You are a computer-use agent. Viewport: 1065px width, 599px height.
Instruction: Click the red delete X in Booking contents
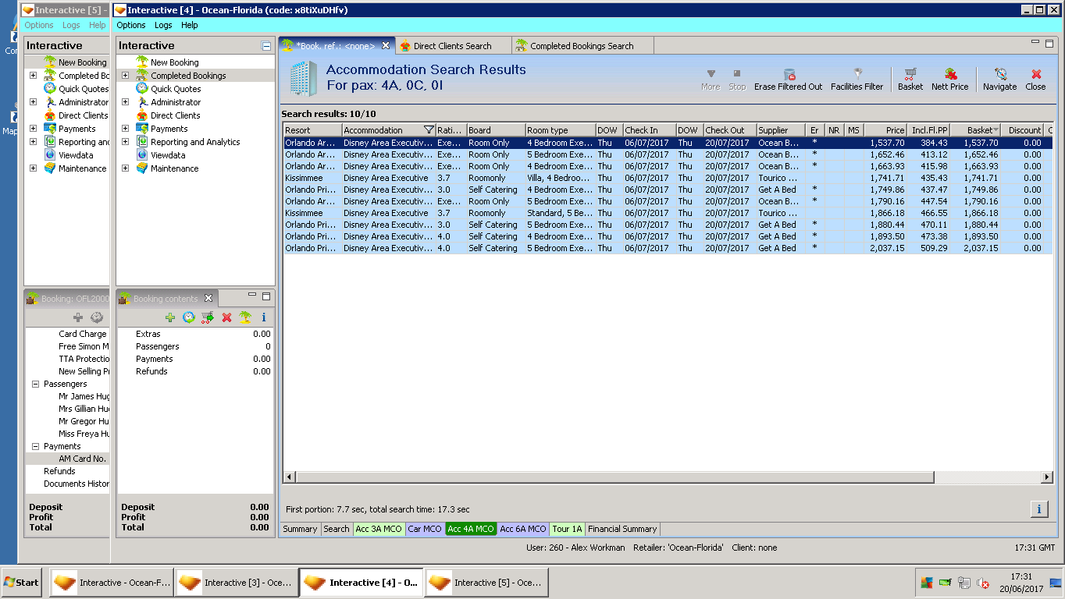pos(226,317)
